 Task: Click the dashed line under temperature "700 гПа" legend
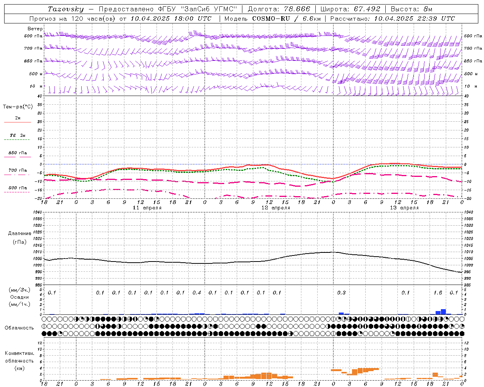[17, 175]
